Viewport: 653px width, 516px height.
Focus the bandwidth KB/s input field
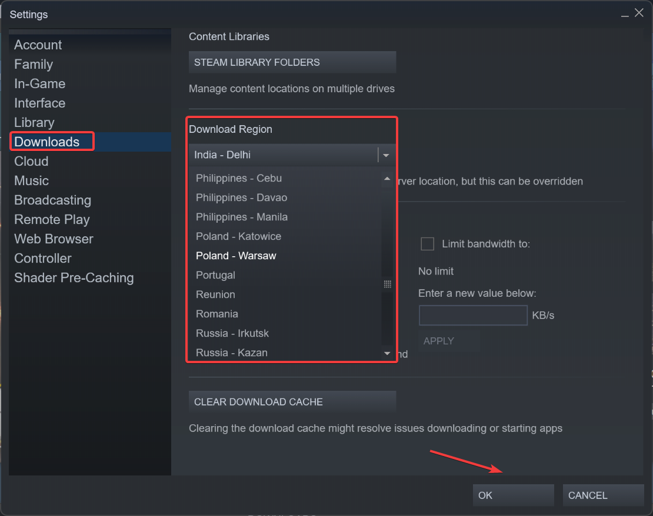[473, 316]
